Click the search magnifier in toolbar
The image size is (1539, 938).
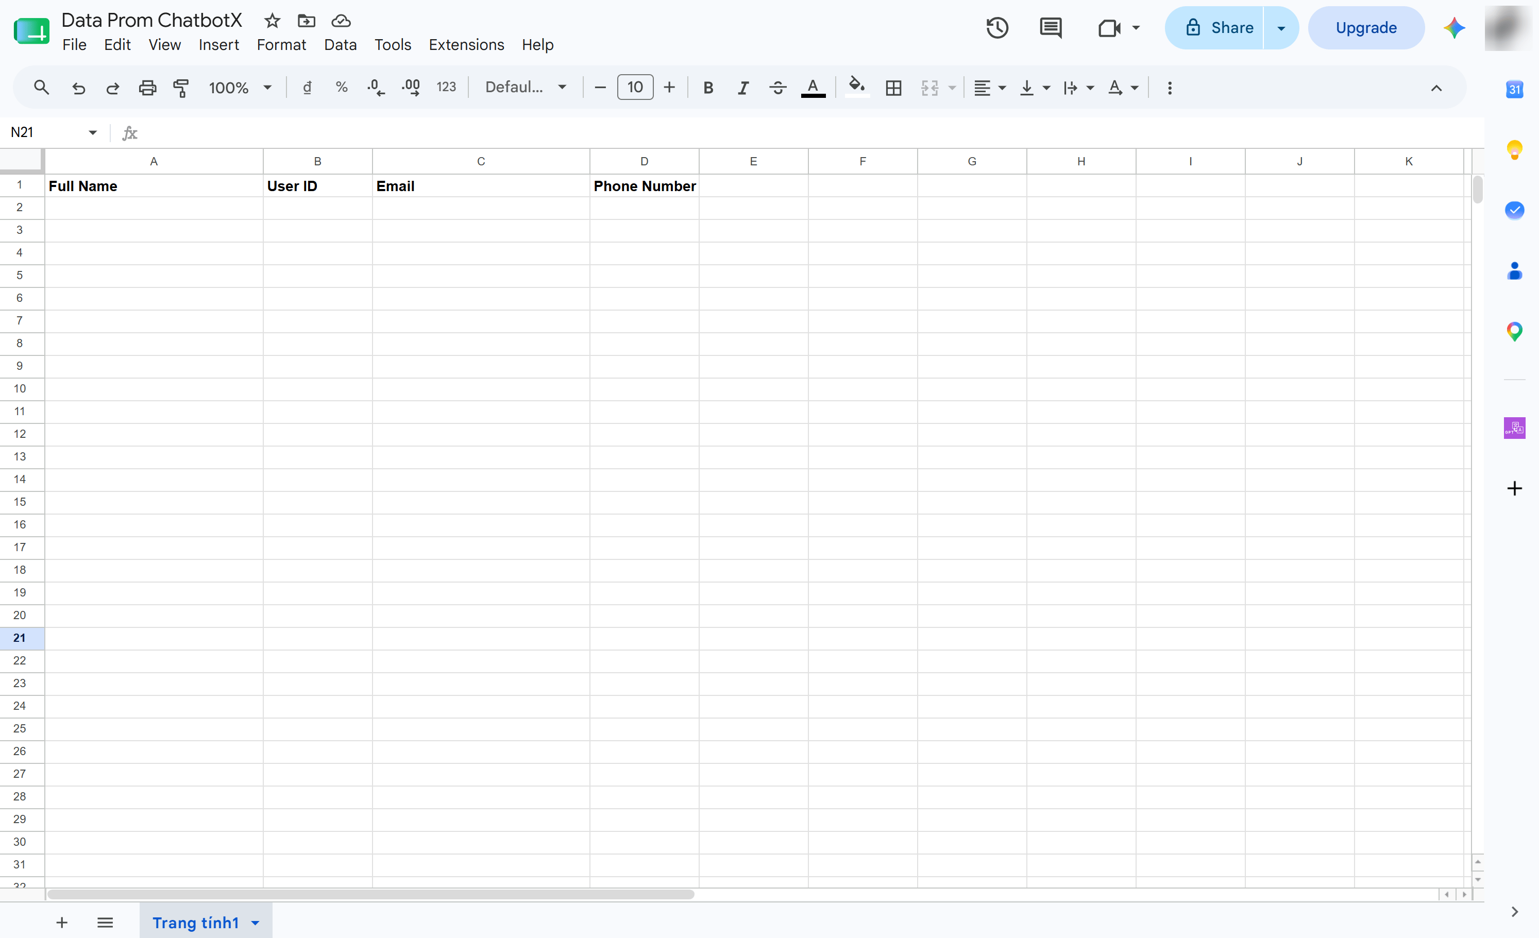point(41,88)
